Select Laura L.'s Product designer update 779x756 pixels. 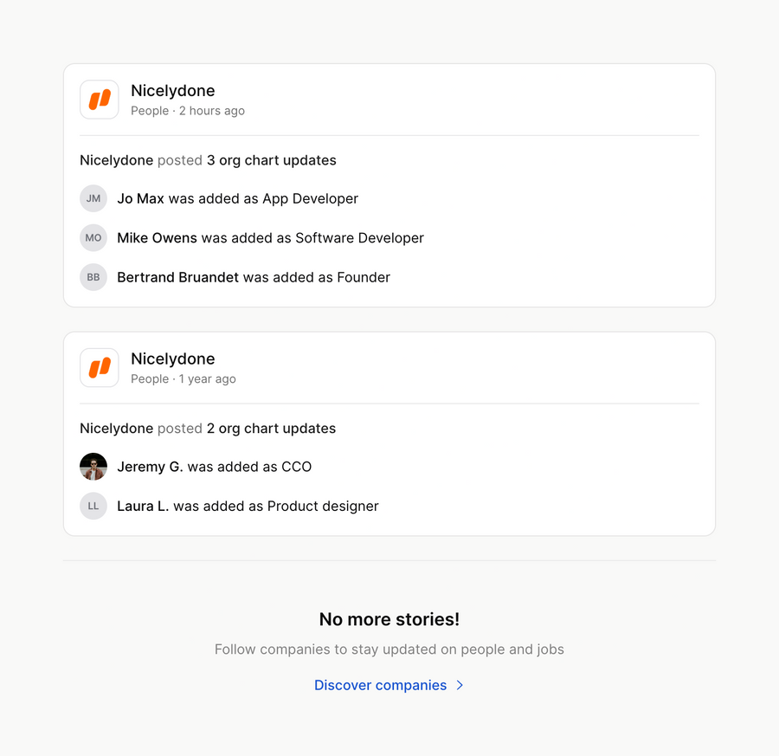click(248, 506)
